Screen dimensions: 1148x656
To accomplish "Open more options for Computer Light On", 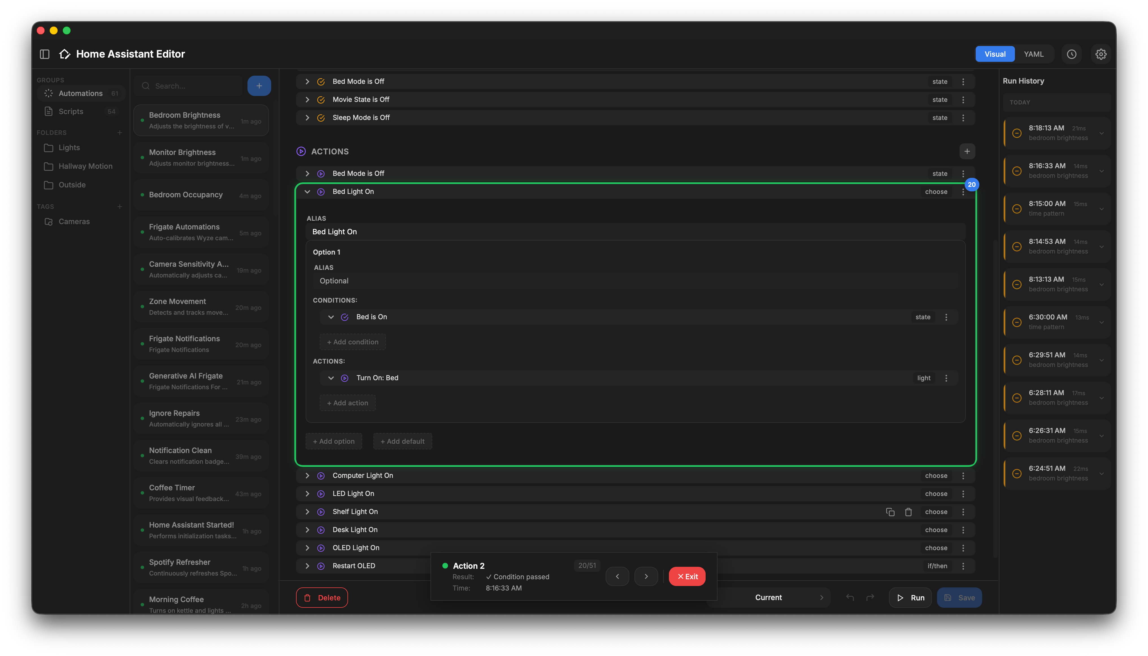I will [963, 476].
